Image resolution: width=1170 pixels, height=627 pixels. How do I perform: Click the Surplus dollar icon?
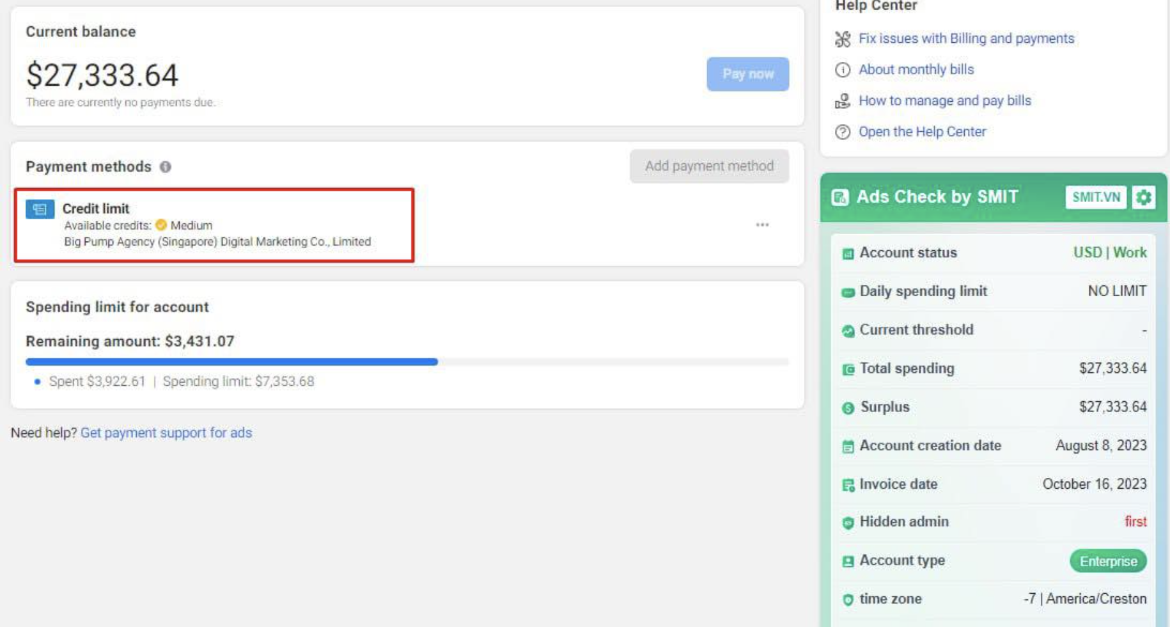(x=848, y=408)
